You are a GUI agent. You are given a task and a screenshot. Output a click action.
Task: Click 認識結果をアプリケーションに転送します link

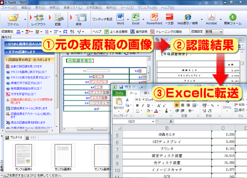point(31,115)
